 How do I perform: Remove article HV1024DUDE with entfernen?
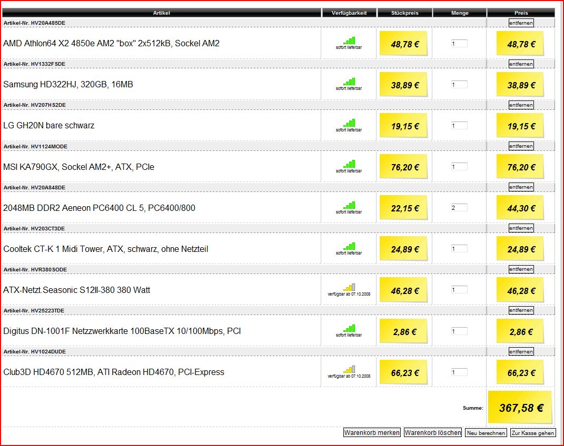pos(521,351)
